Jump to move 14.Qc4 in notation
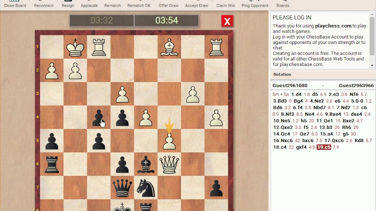The height and width of the screenshot is (211, 376). [x=282, y=134]
